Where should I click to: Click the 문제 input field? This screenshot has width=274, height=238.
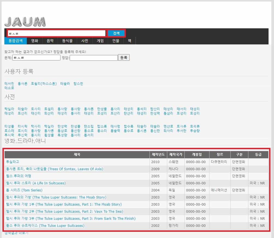tap(36, 58)
